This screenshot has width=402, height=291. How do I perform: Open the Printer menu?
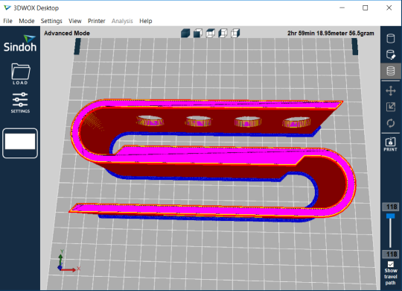(96, 21)
